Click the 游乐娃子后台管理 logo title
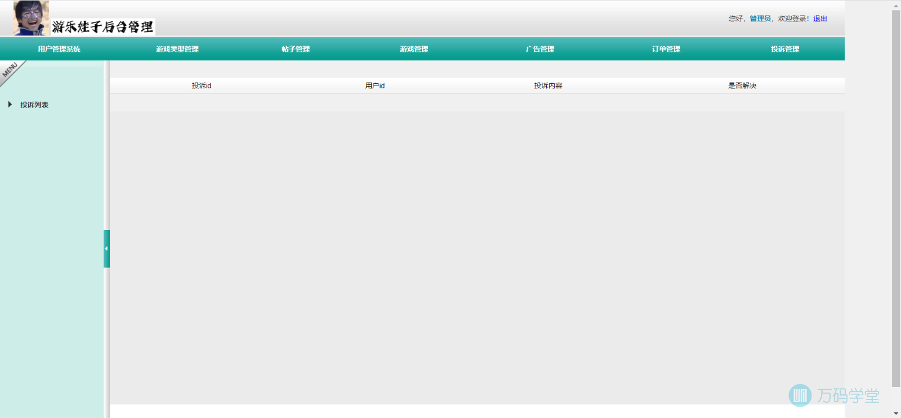Viewport: 901px width, 418px height. (102, 27)
